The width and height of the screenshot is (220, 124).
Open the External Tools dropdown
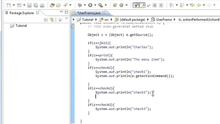[106, 5]
